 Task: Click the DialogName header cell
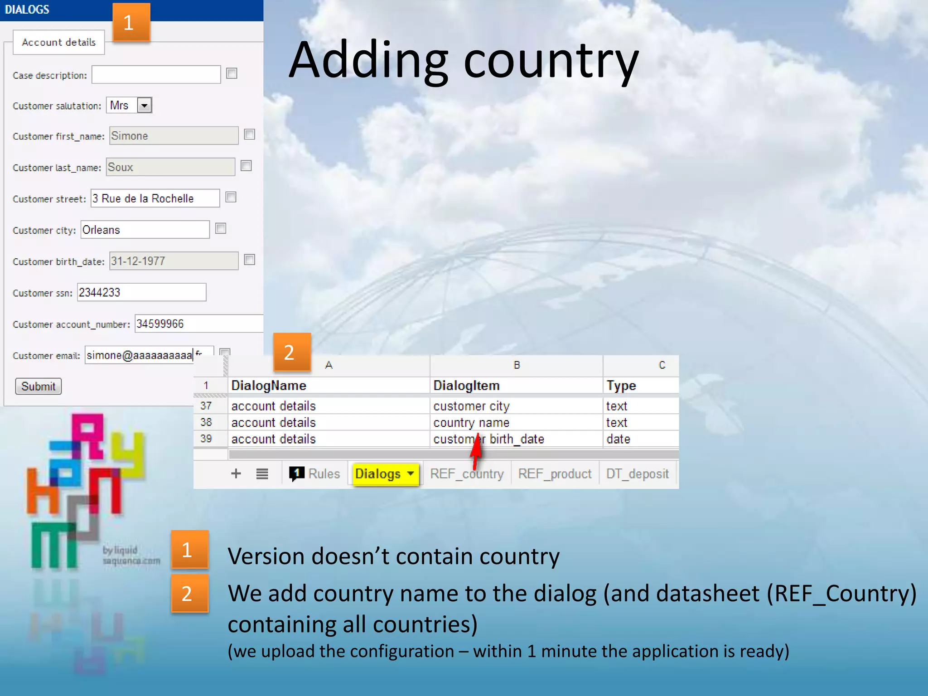click(x=329, y=385)
